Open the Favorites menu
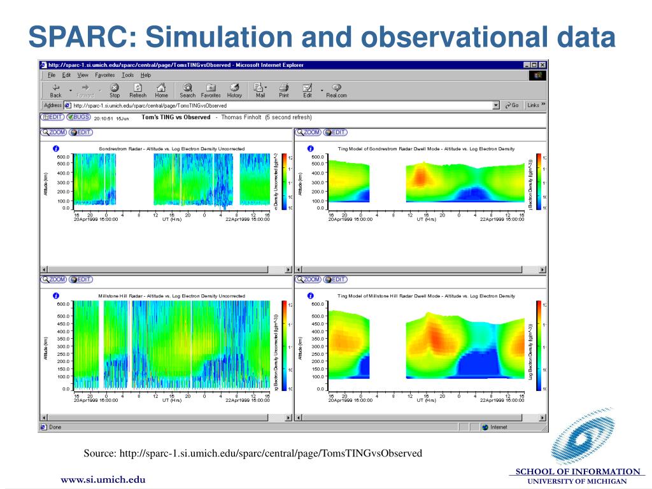The width and height of the screenshot is (652, 489). point(105,75)
